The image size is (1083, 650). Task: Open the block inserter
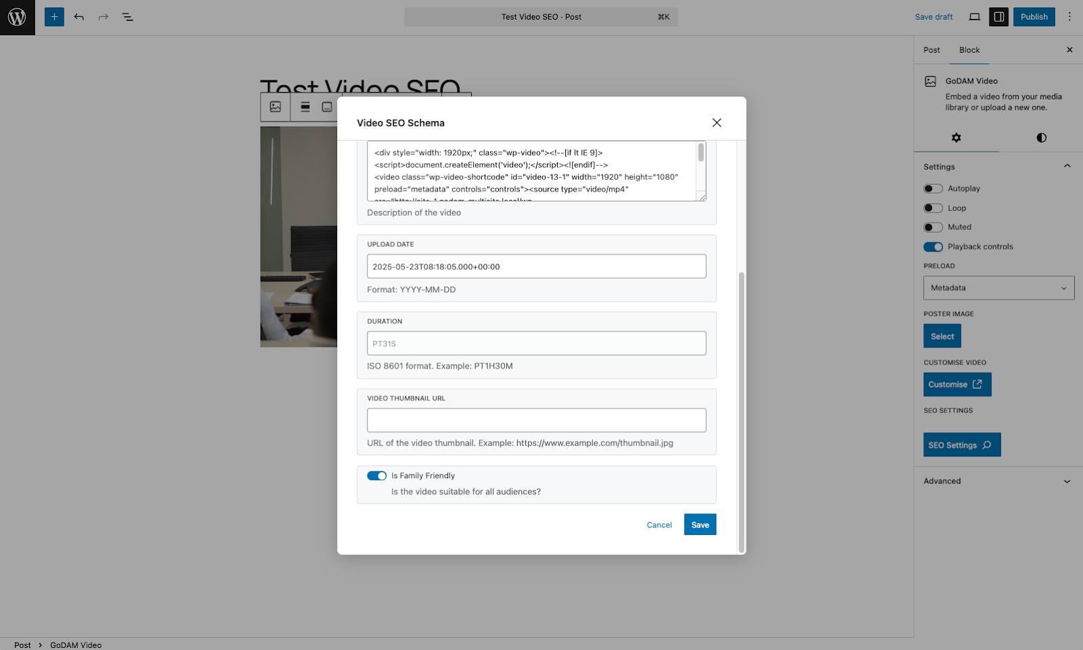(x=54, y=17)
